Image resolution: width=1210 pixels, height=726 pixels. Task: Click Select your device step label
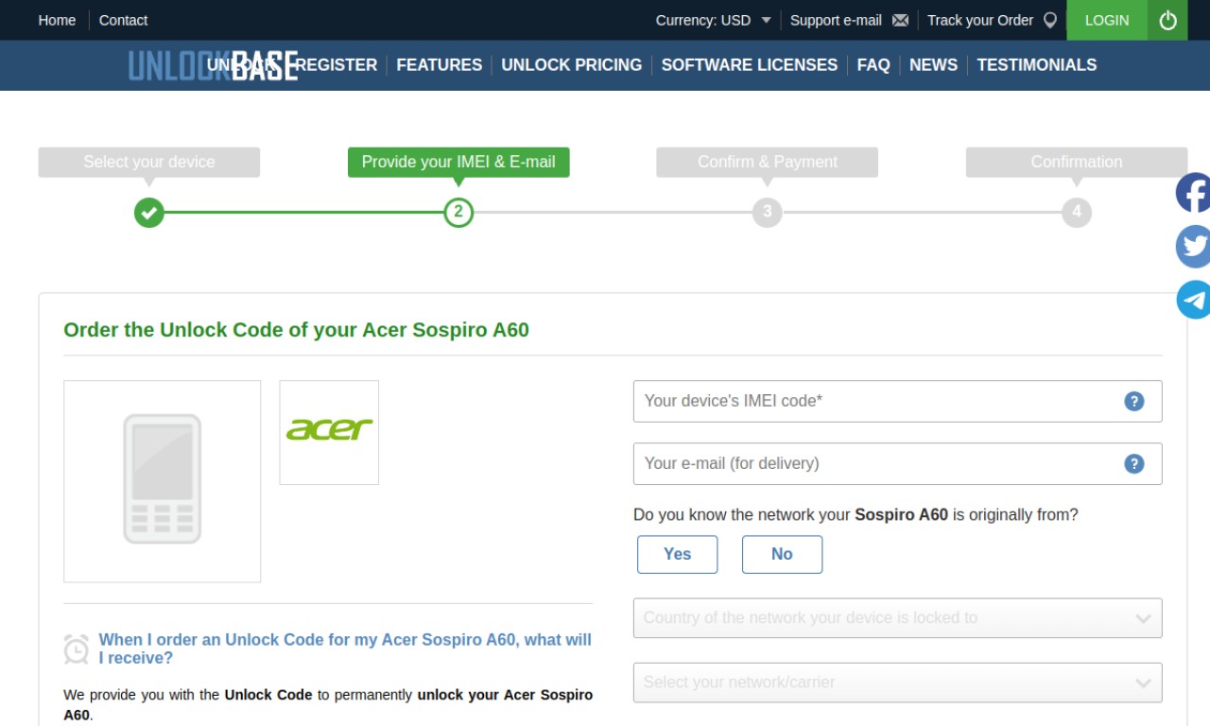[x=149, y=162]
